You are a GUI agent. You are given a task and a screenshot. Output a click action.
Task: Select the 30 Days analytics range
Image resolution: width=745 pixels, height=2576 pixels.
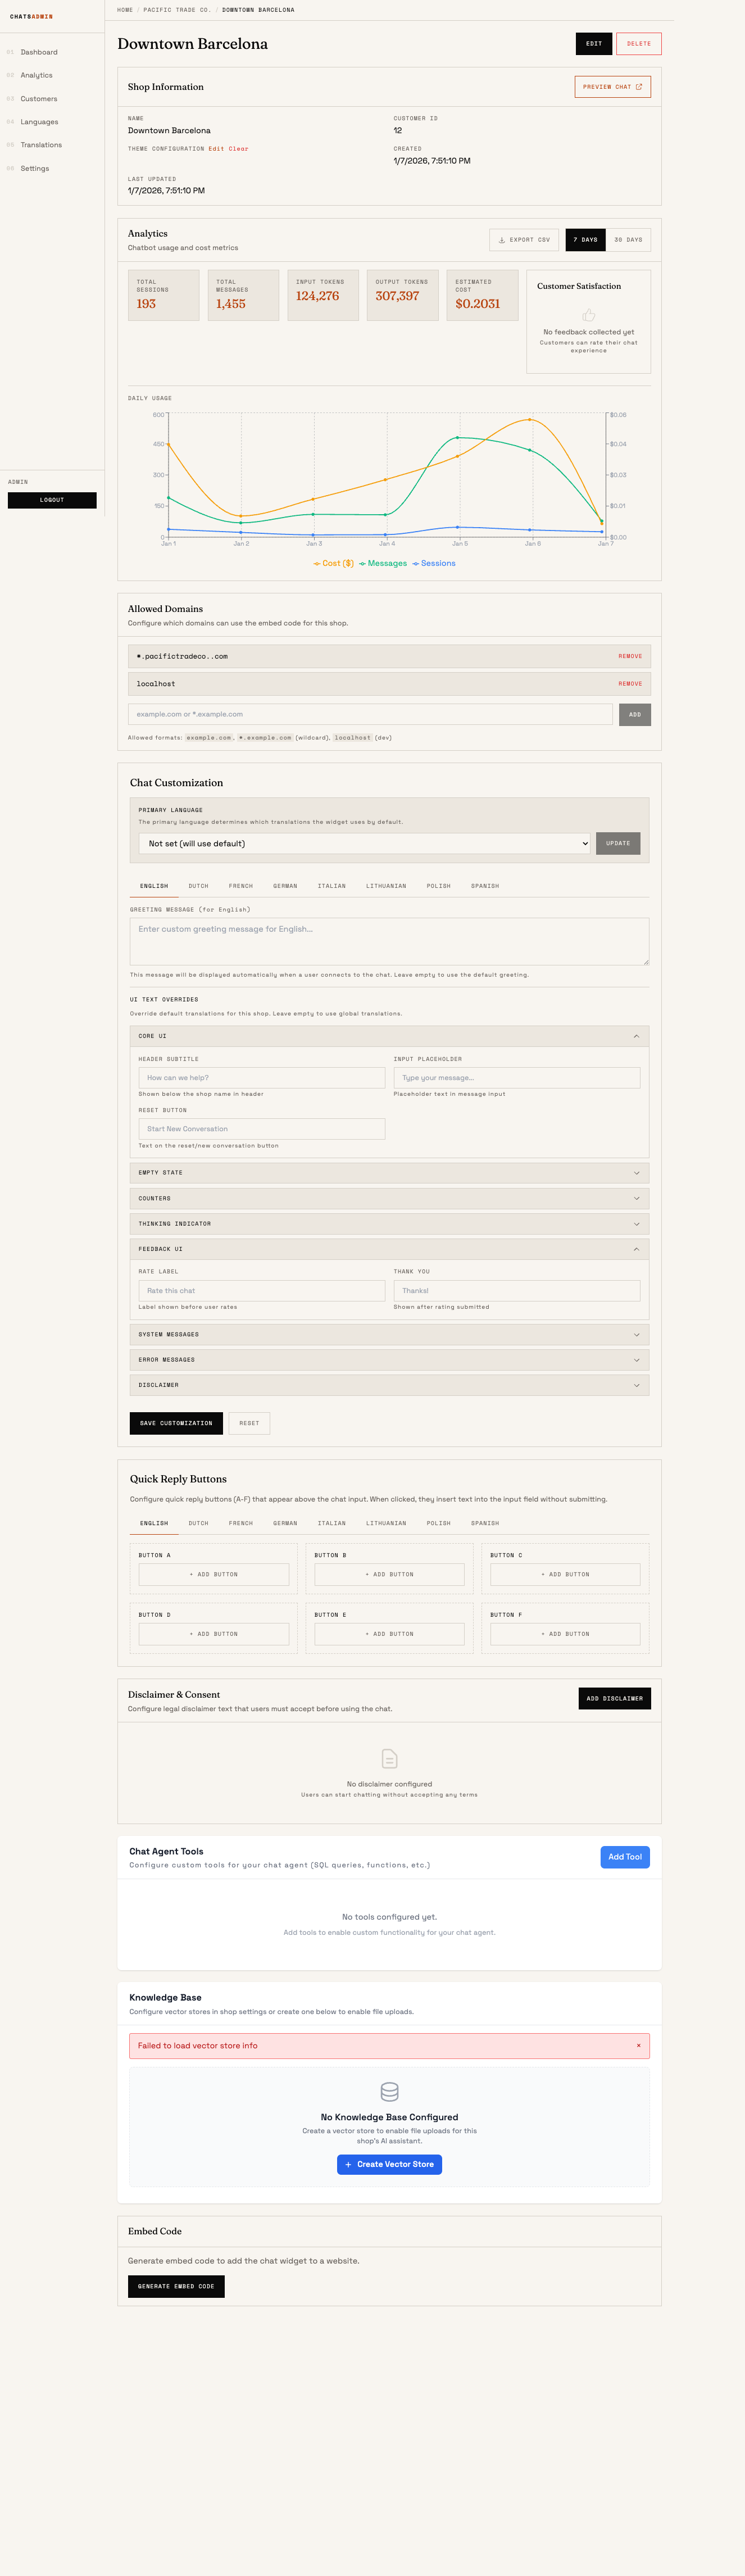628,240
